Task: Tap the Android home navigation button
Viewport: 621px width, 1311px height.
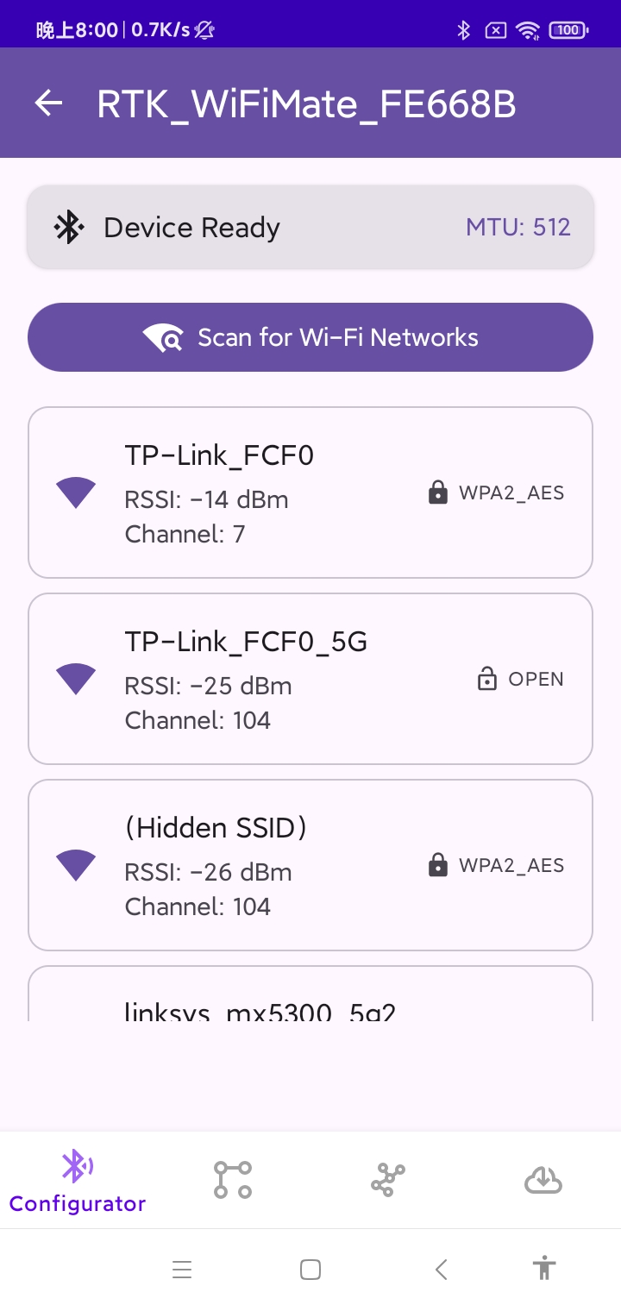Action: 310,1270
